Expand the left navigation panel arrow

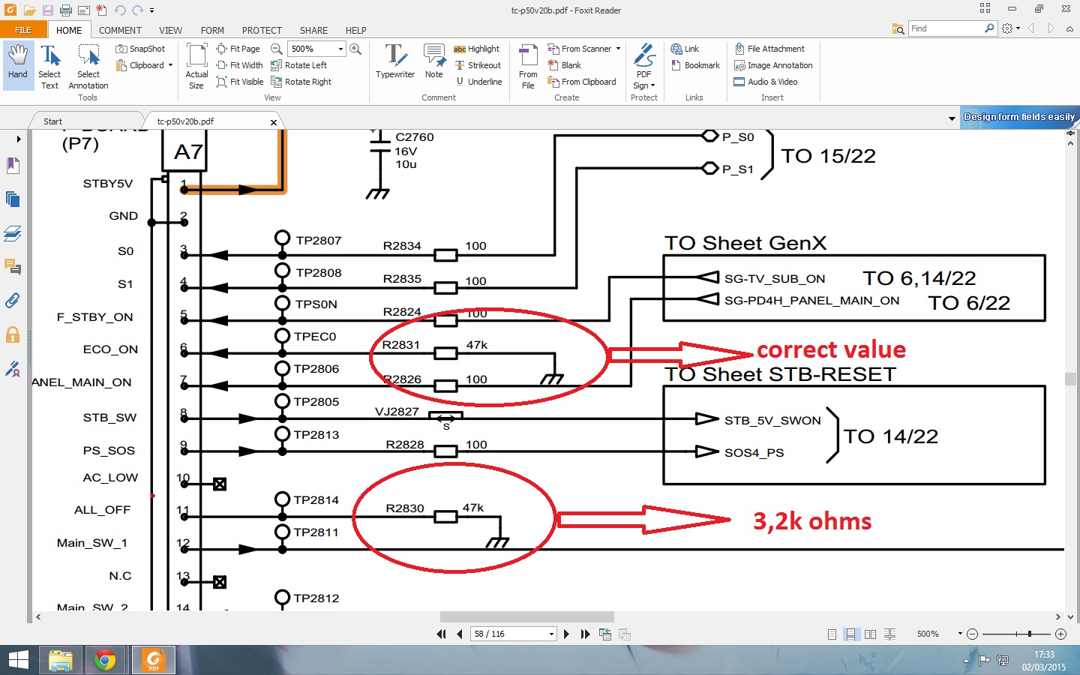coord(18,139)
